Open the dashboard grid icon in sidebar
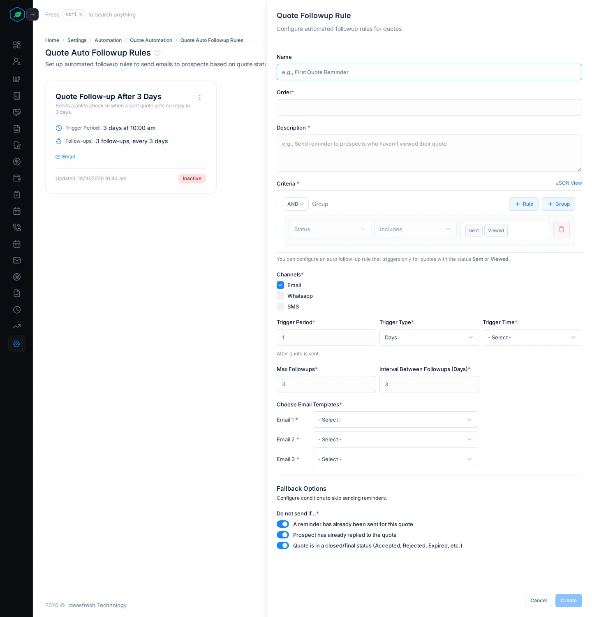The image size is (592, 617). click(x=17, y=45)
